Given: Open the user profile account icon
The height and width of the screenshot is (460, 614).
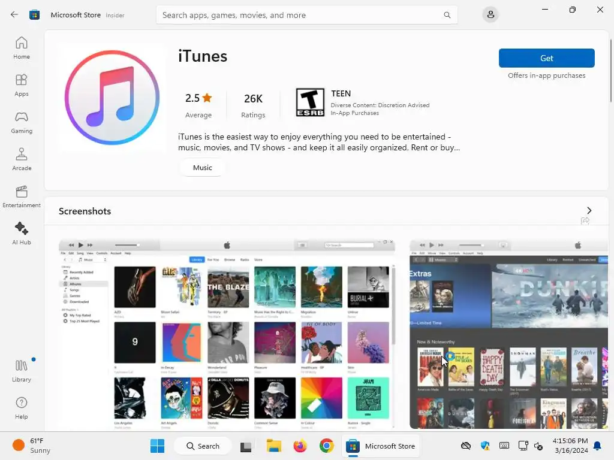Looking at the screenshot, I should 490,15.
